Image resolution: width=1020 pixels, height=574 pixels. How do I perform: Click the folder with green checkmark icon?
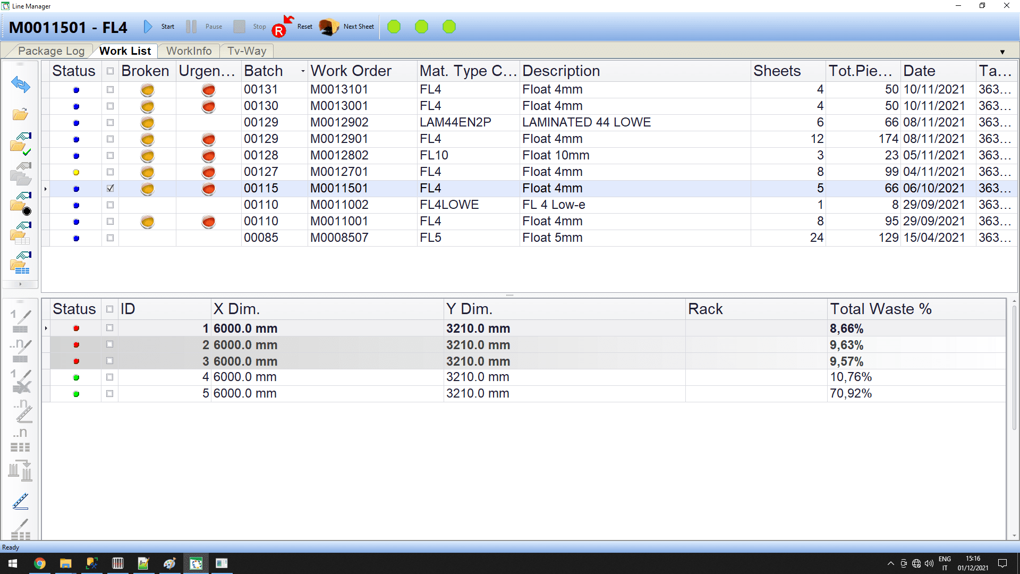[21, 144]
